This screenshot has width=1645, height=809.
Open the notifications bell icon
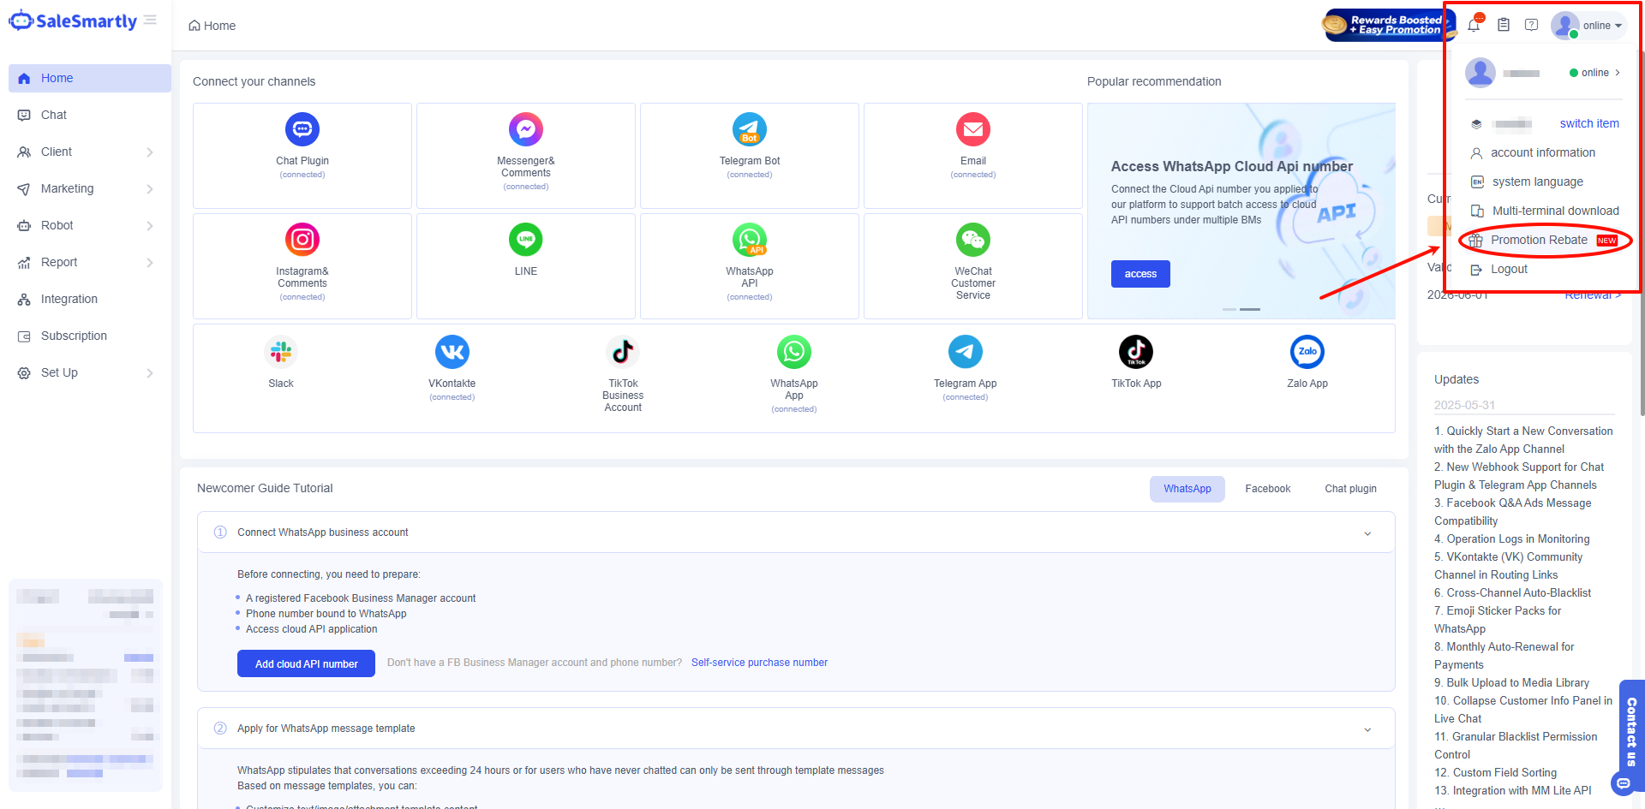click(1474, 25)
